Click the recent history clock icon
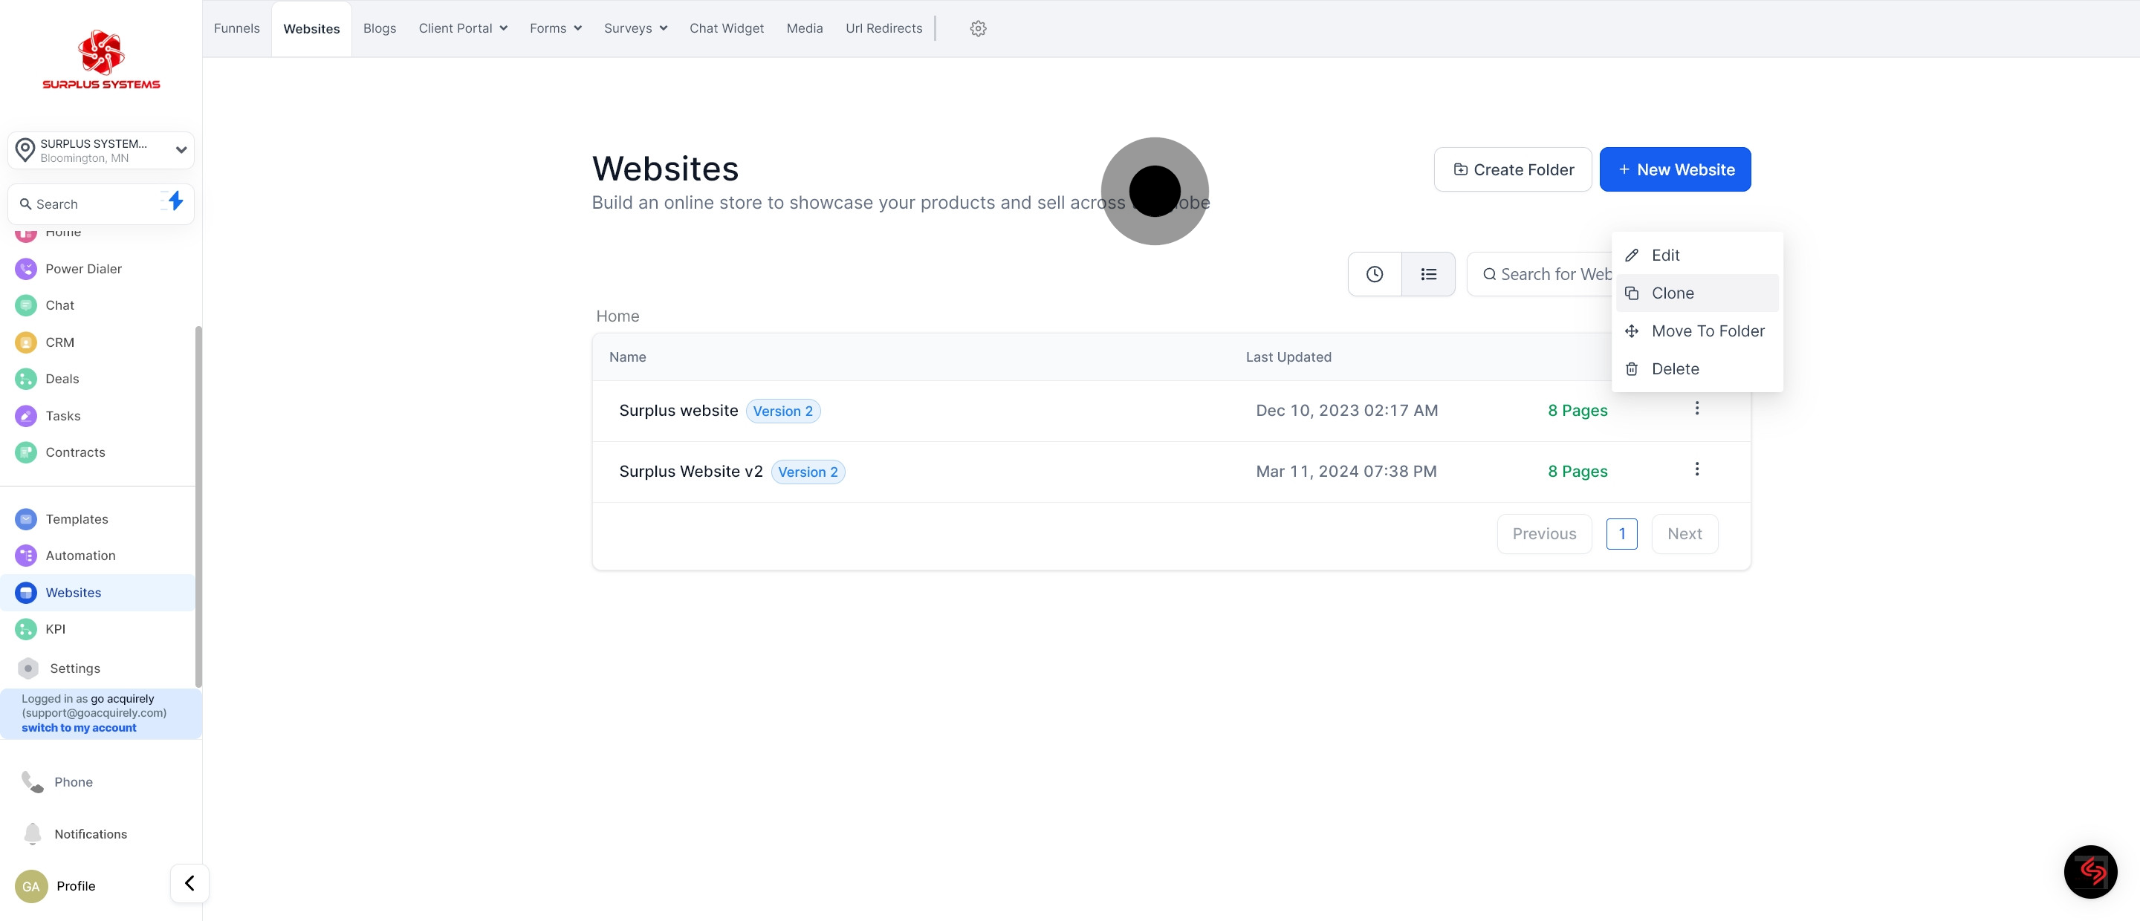 coord(1374,274)
